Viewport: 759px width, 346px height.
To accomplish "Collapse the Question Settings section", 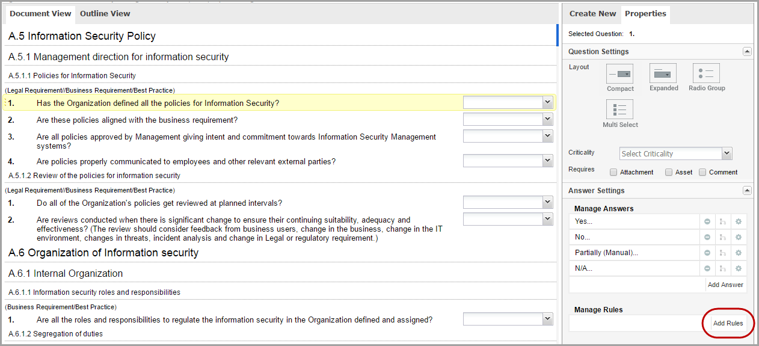I will click(747, 52).
